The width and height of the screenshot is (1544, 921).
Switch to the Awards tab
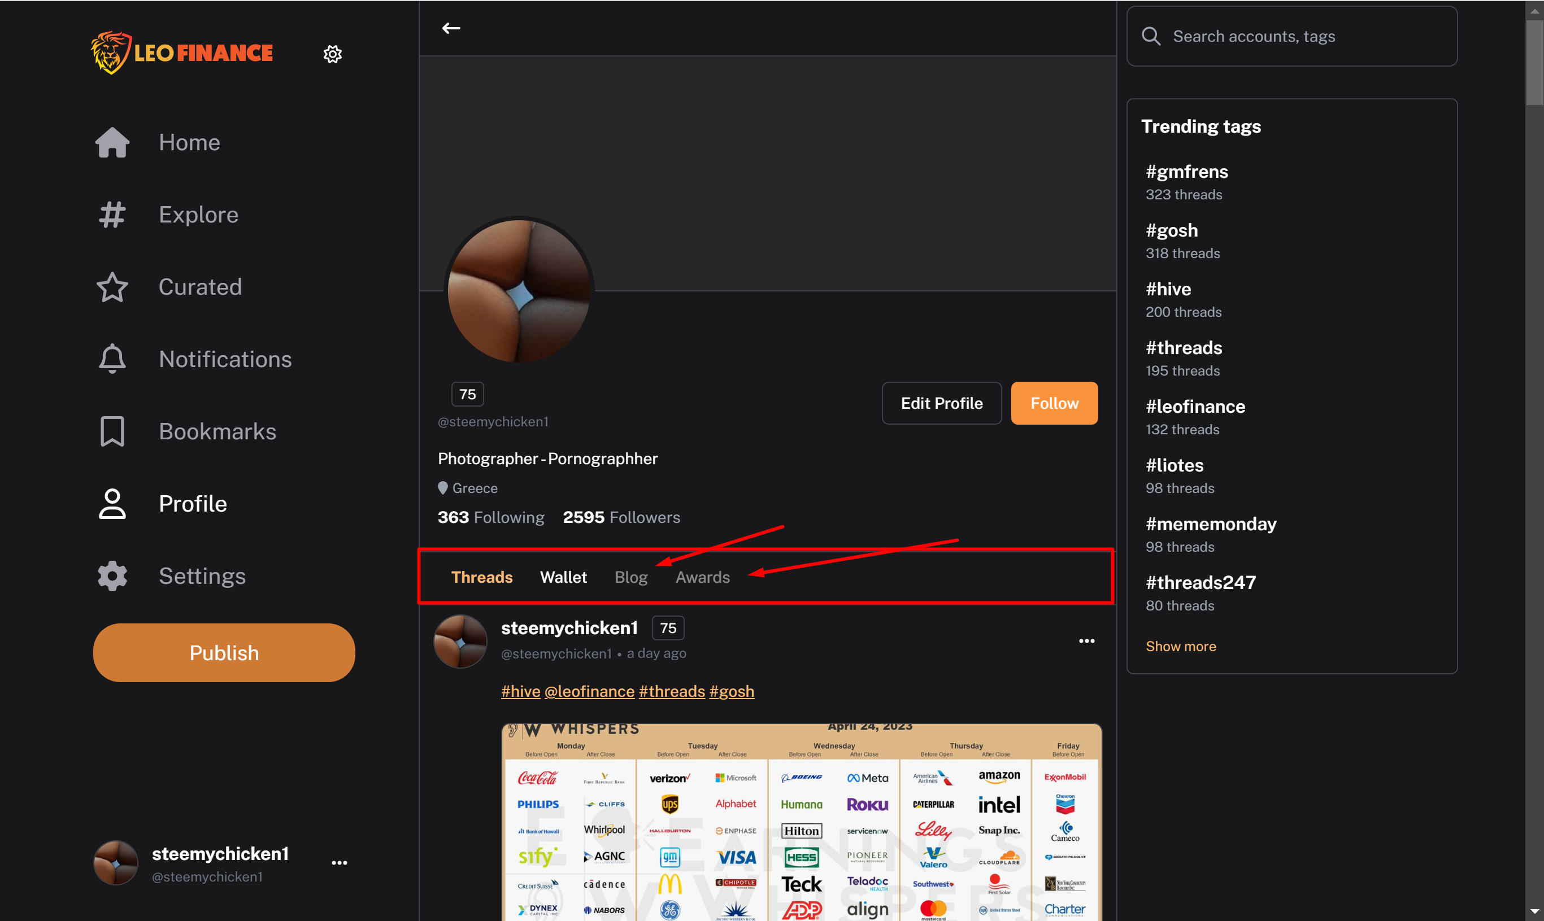(x=702, y=577)
